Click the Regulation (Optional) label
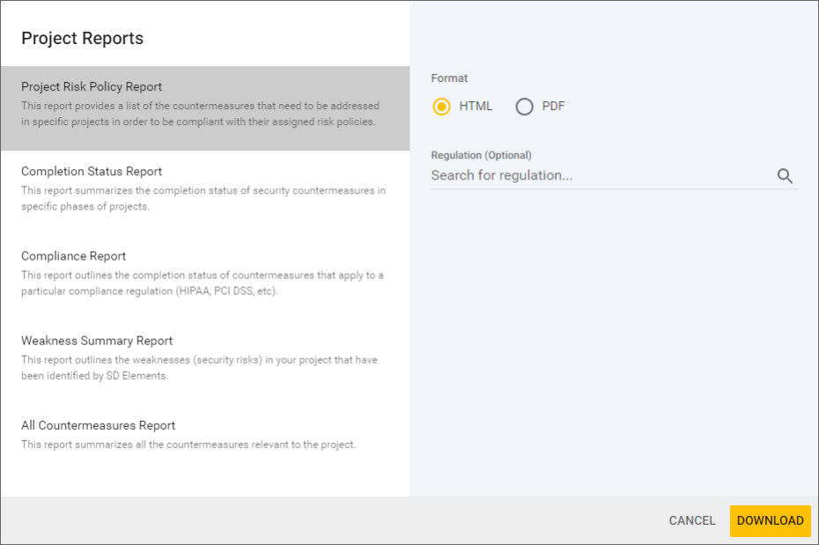Image resolution: width=819 pixels, height=545 pixels. tap(481, 154)
